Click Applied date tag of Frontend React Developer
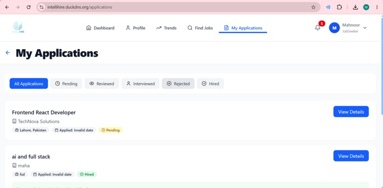Viewport: 383px width, 188px height. click(74, 130)
